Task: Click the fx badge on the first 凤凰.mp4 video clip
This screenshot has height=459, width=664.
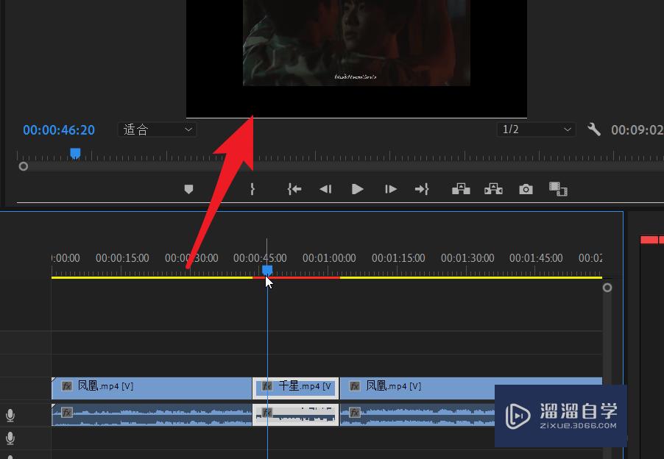Action: 67,386
